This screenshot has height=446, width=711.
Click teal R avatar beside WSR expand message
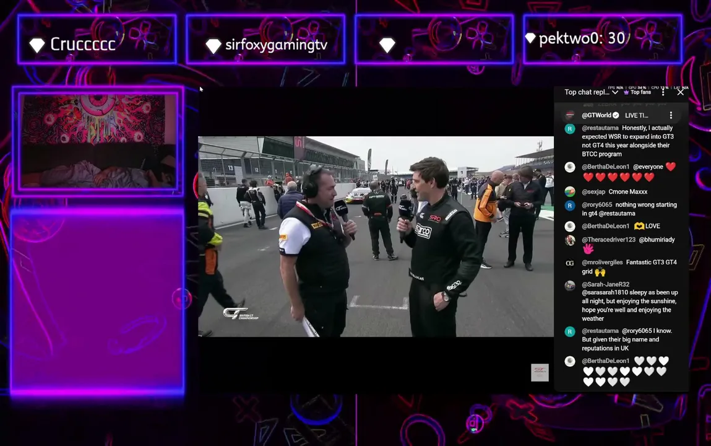click(570, 129)
